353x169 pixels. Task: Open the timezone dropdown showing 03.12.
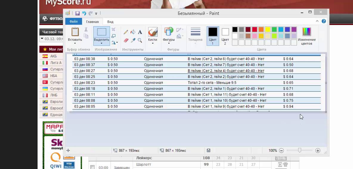(x=51, y=39)
